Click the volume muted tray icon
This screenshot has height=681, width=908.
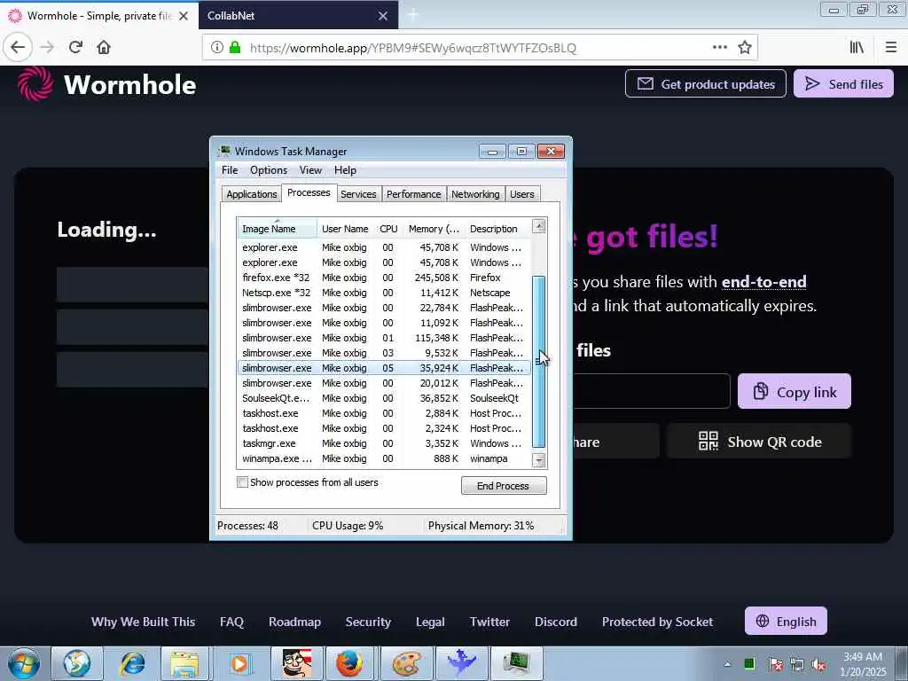(818, 665)
